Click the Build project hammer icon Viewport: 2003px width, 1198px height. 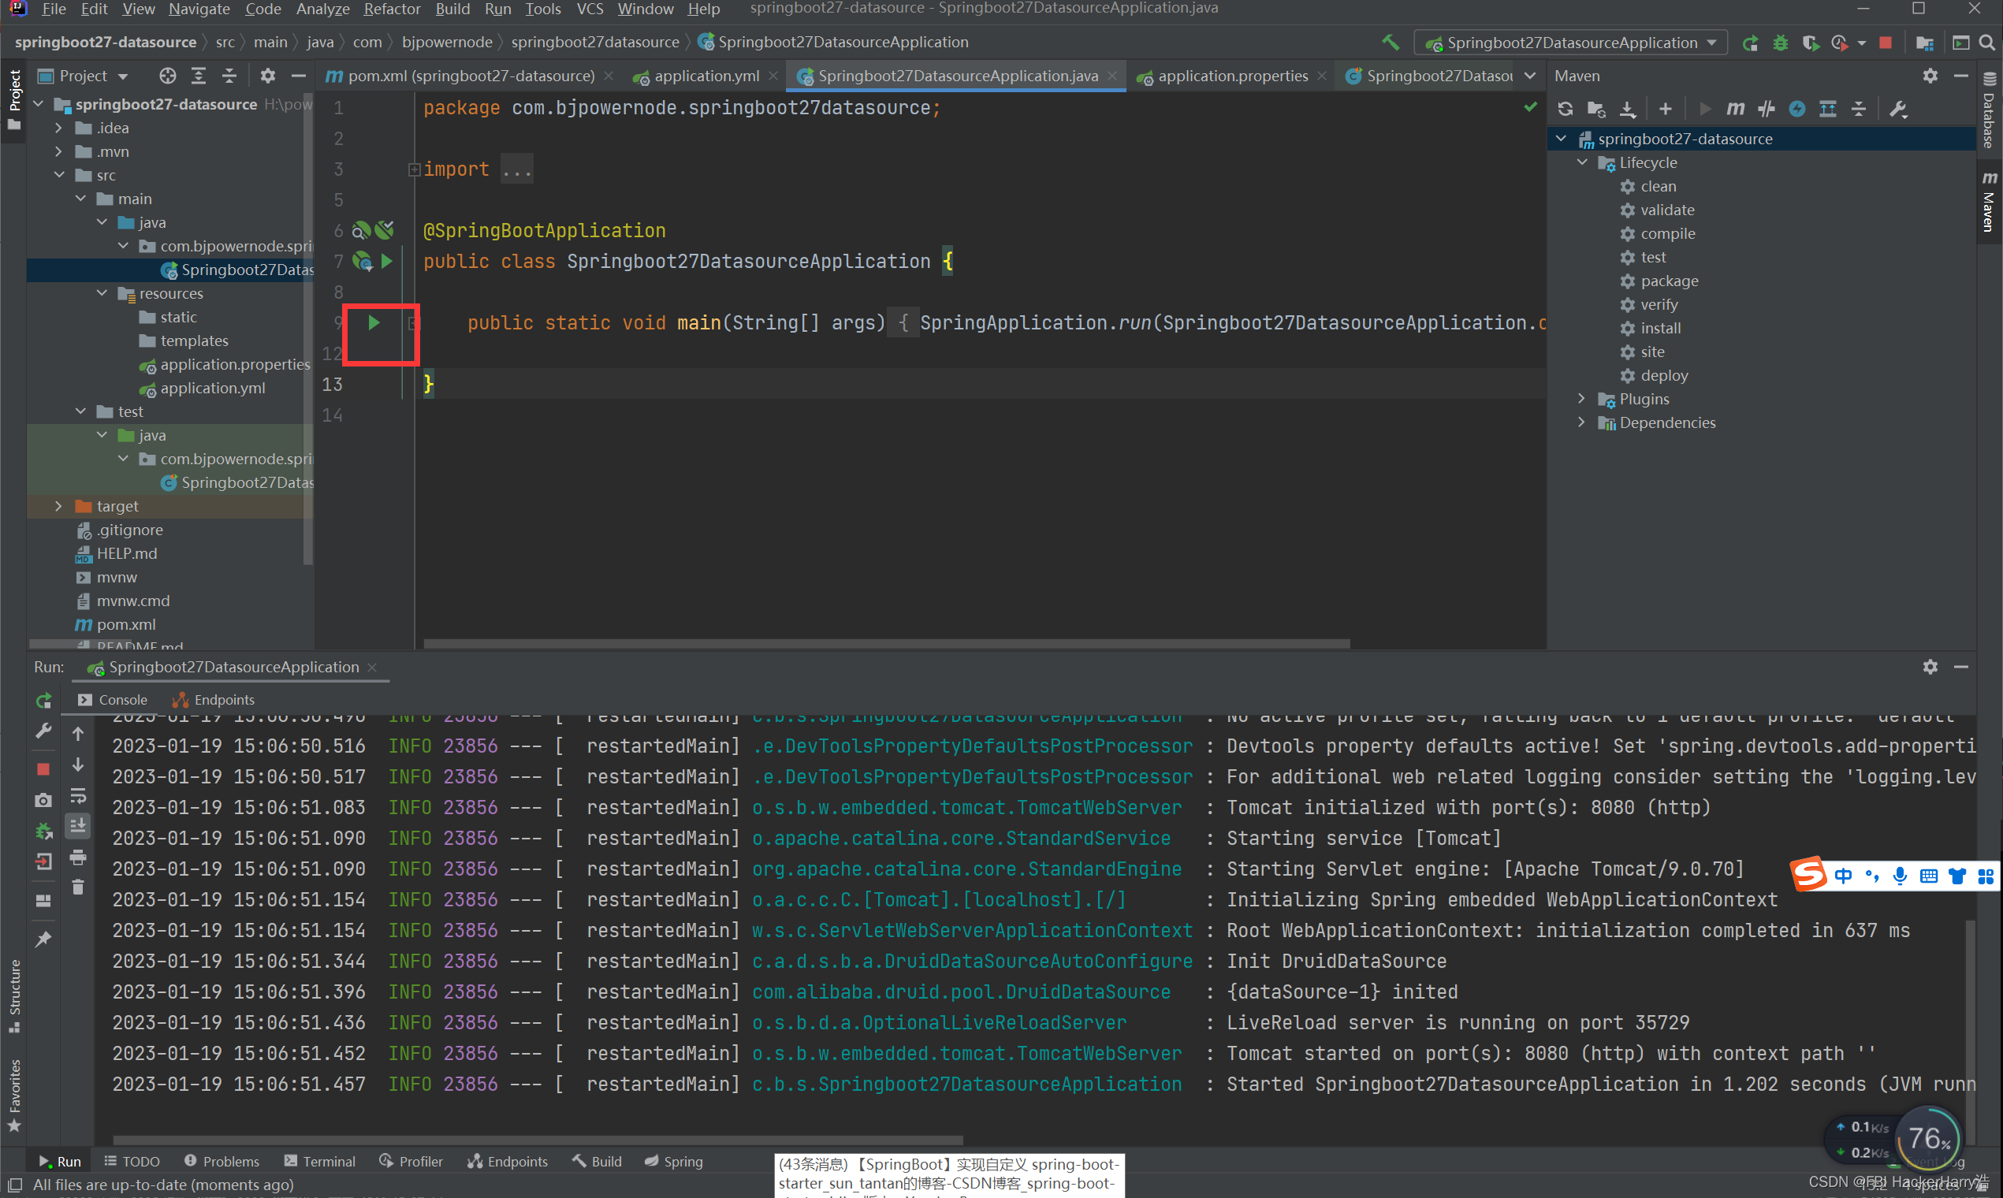[1391, 42]
